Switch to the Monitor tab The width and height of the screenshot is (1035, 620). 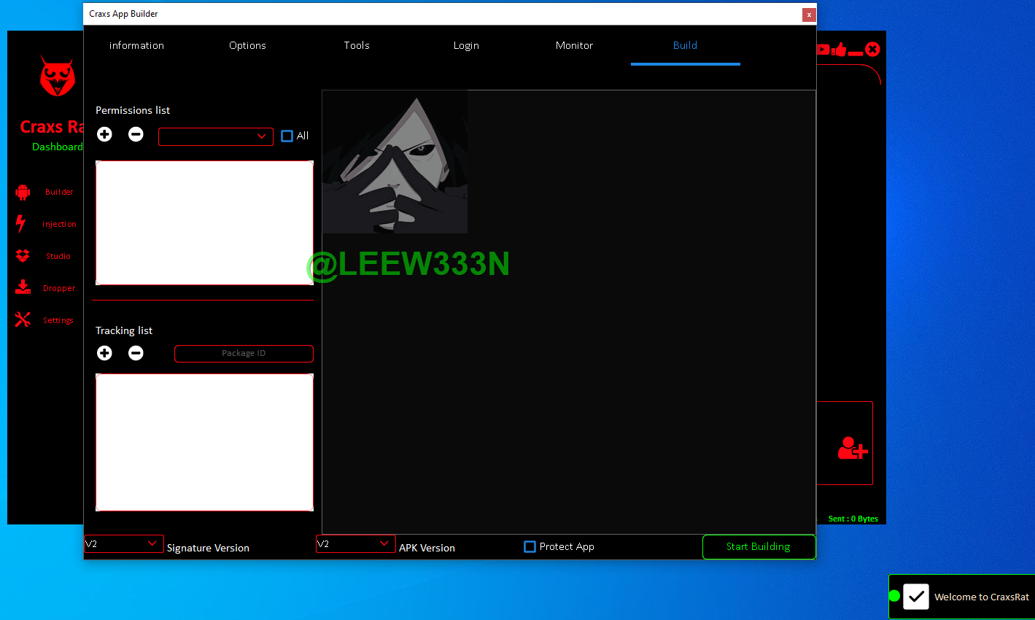(x=574, y=45)
